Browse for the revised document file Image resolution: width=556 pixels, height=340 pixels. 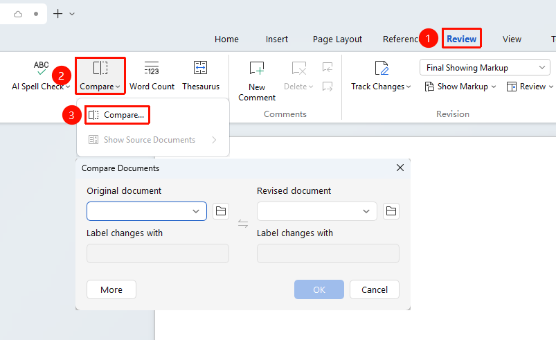(391, 211)
